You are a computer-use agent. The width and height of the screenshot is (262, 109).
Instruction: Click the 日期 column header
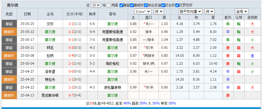(27, 14)
